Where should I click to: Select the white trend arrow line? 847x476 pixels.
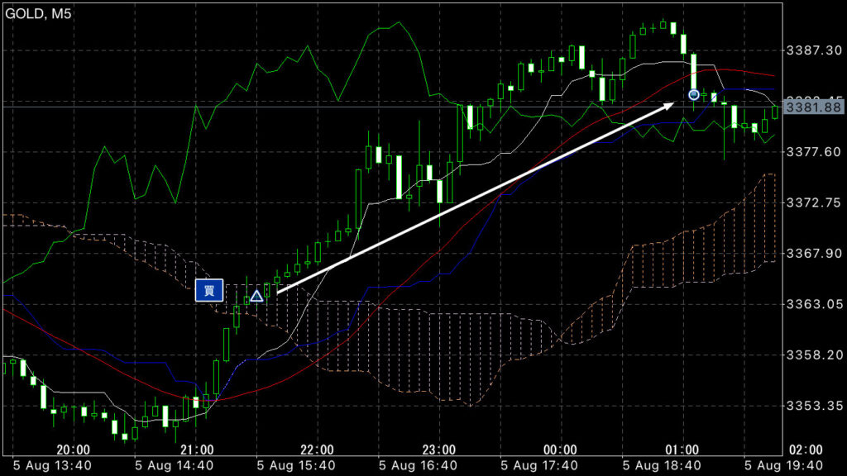471,200
